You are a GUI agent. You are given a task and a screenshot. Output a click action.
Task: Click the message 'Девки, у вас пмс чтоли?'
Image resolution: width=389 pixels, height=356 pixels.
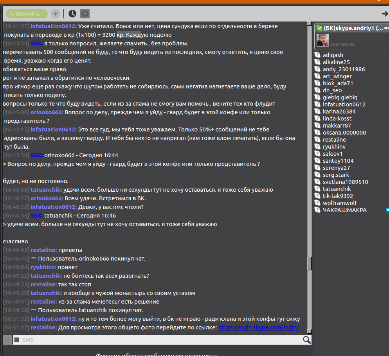[x=111, y=207]
